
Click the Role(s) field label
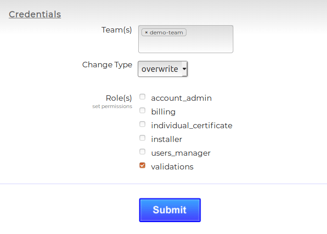pyautogui.click(x=118, y=98)
